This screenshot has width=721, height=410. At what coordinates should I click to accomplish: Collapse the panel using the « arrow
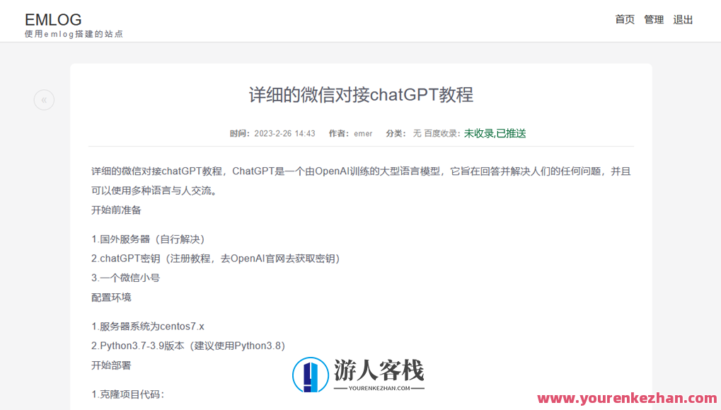tap(44, 99)
